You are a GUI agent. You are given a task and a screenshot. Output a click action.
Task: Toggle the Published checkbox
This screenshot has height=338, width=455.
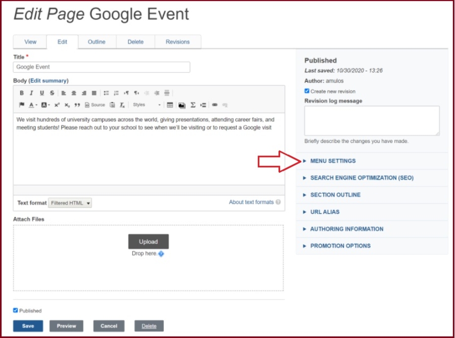[16, 310]
